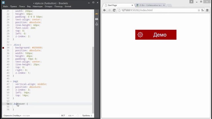212x119 pixels.
Task: Click Пробелы: 2 indentation setting
Action: tap(87, 116)
